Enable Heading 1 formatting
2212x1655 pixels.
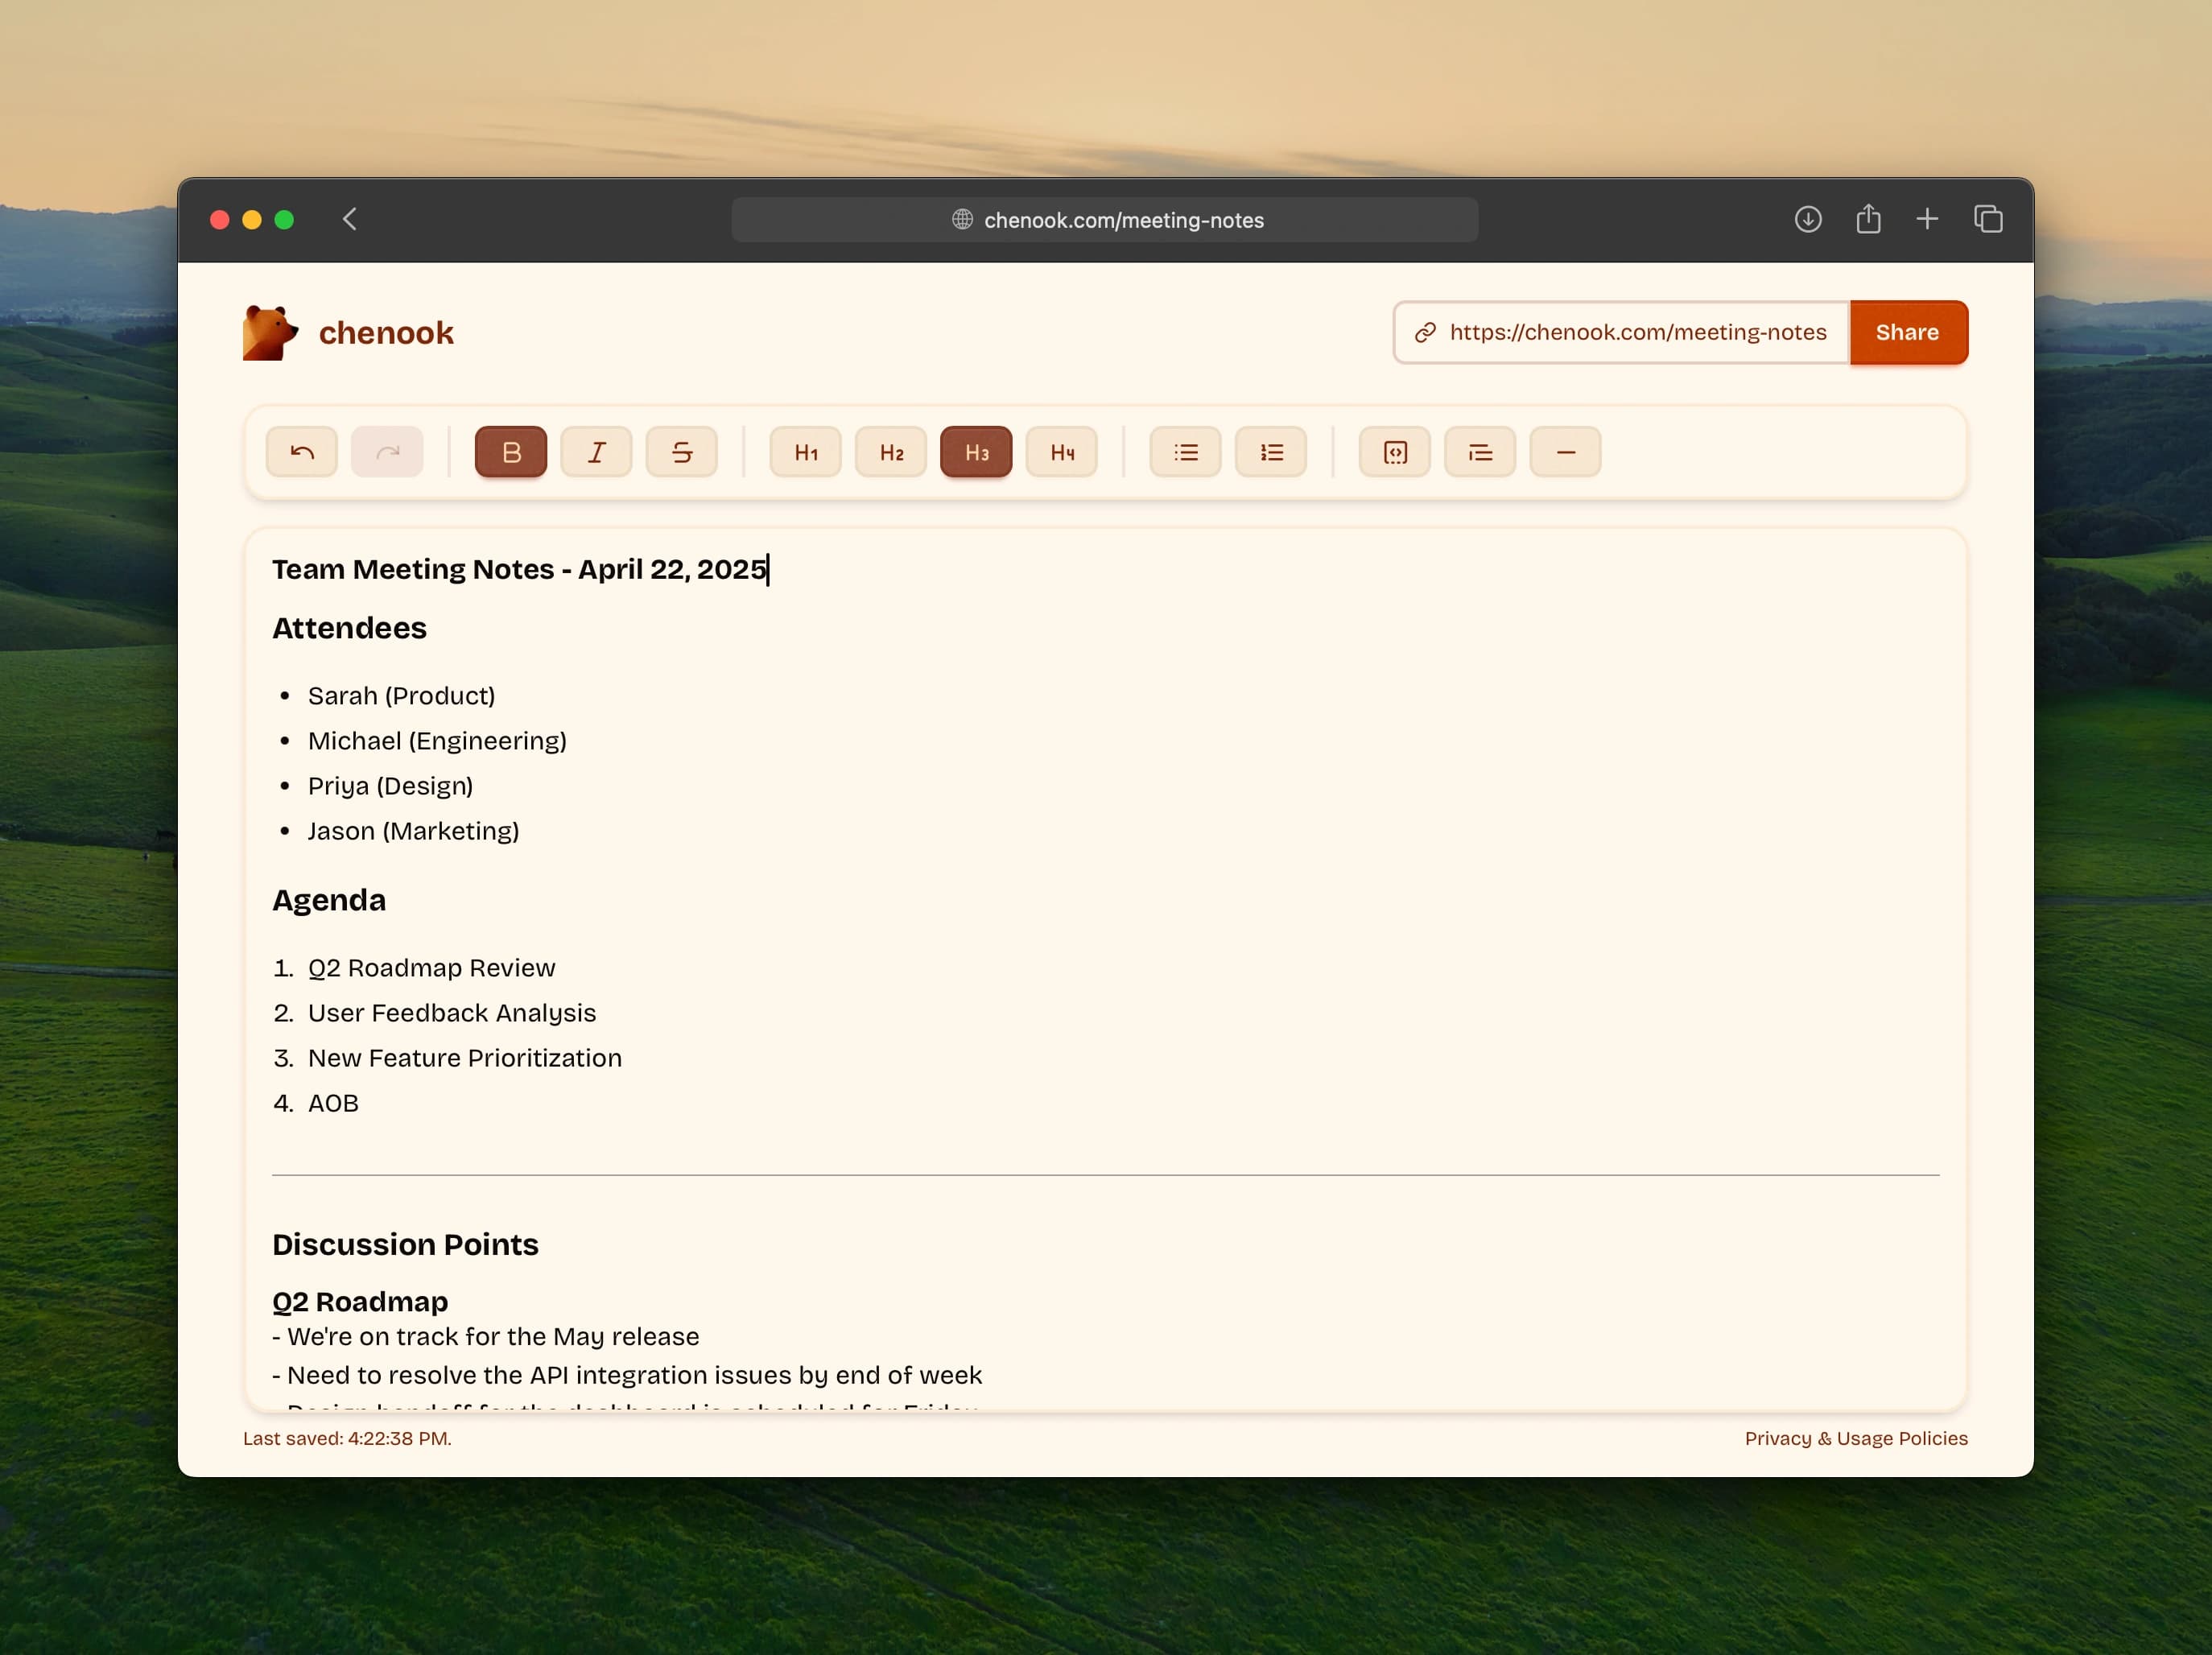[x=804, y=451]
